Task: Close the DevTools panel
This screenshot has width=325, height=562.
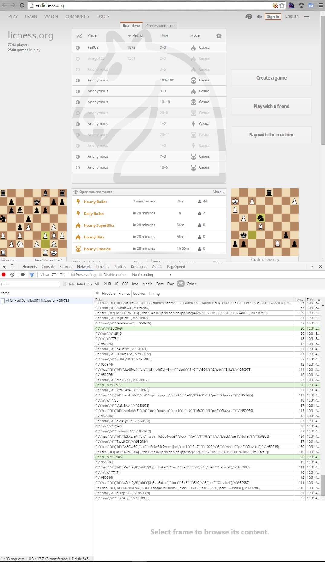Action: (x=320, y=266)
